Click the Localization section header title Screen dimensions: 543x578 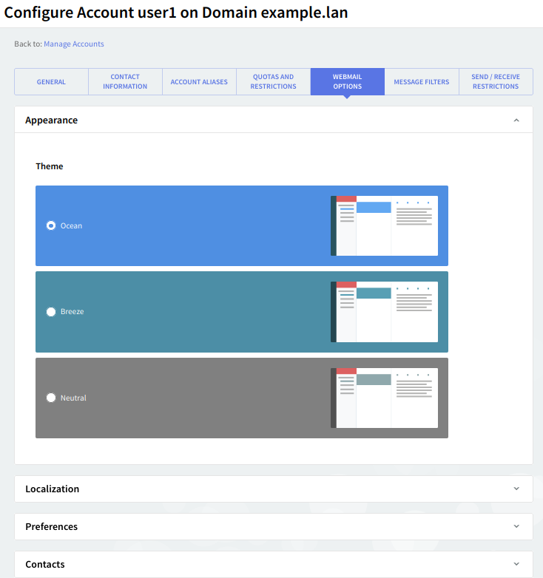point(53,489)
